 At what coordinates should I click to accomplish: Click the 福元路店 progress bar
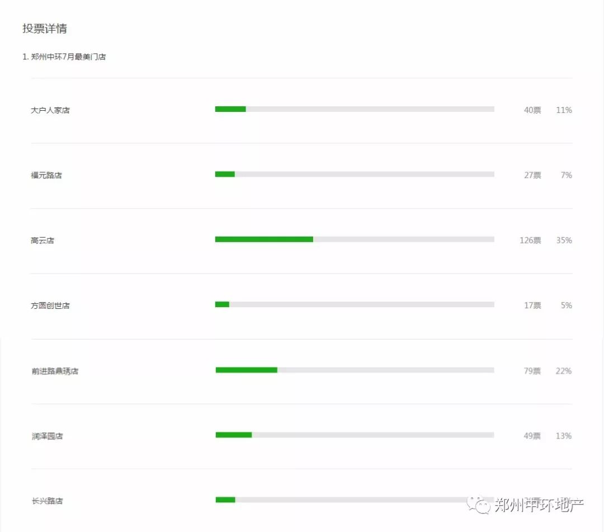[355, 174]
